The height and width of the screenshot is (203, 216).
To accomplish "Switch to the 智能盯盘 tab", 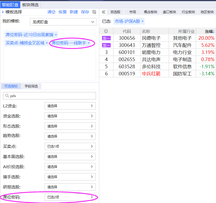I will click(x=10, y=5).
